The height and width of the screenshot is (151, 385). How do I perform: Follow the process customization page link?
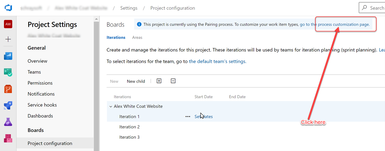click(x=335, y=24)
